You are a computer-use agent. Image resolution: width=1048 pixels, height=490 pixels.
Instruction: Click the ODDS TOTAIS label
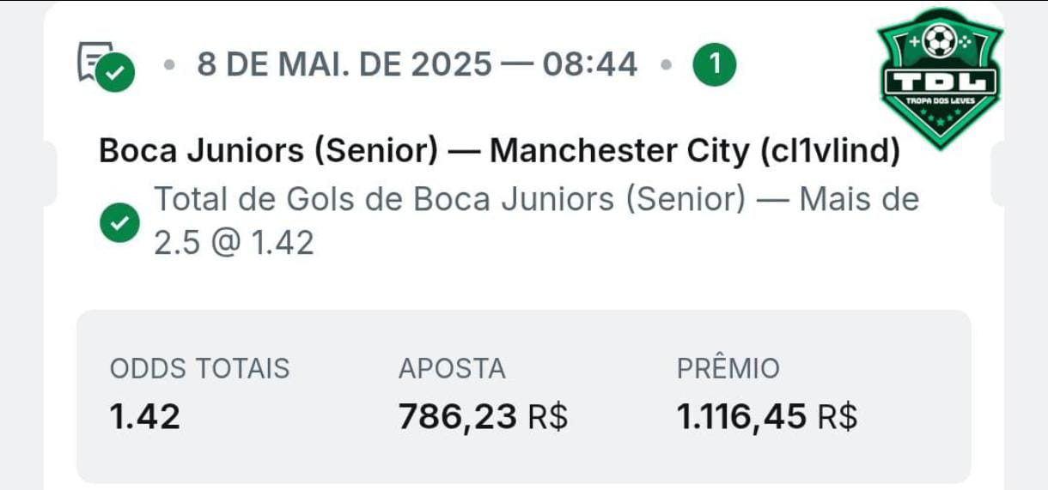coord(200,369)
